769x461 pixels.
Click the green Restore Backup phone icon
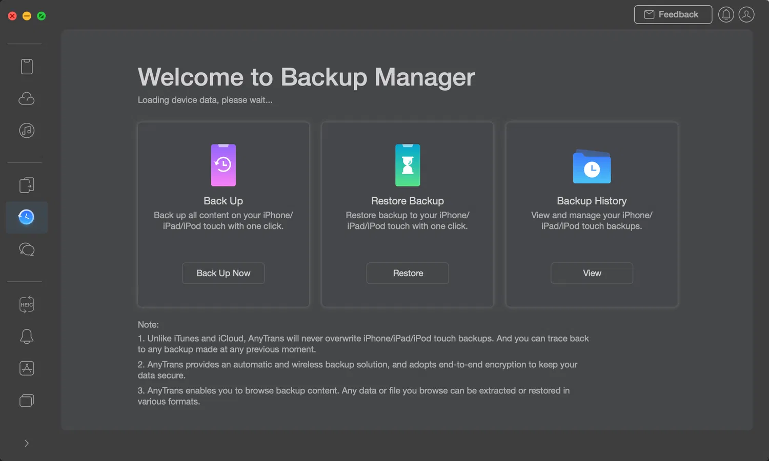408,165
